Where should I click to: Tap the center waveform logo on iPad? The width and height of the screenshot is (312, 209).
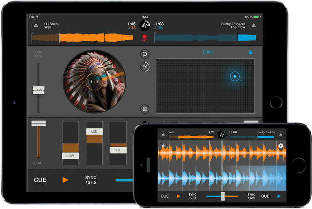[x=145, y=25]
